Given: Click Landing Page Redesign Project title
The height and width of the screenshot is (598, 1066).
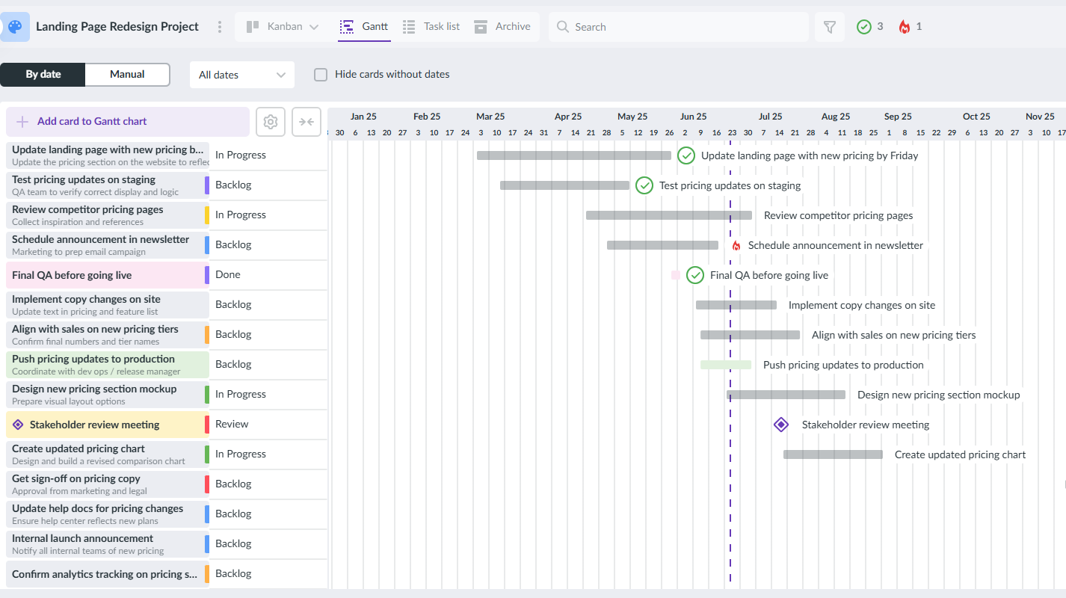Looking at the screenshot, I should tap(117, 27).
